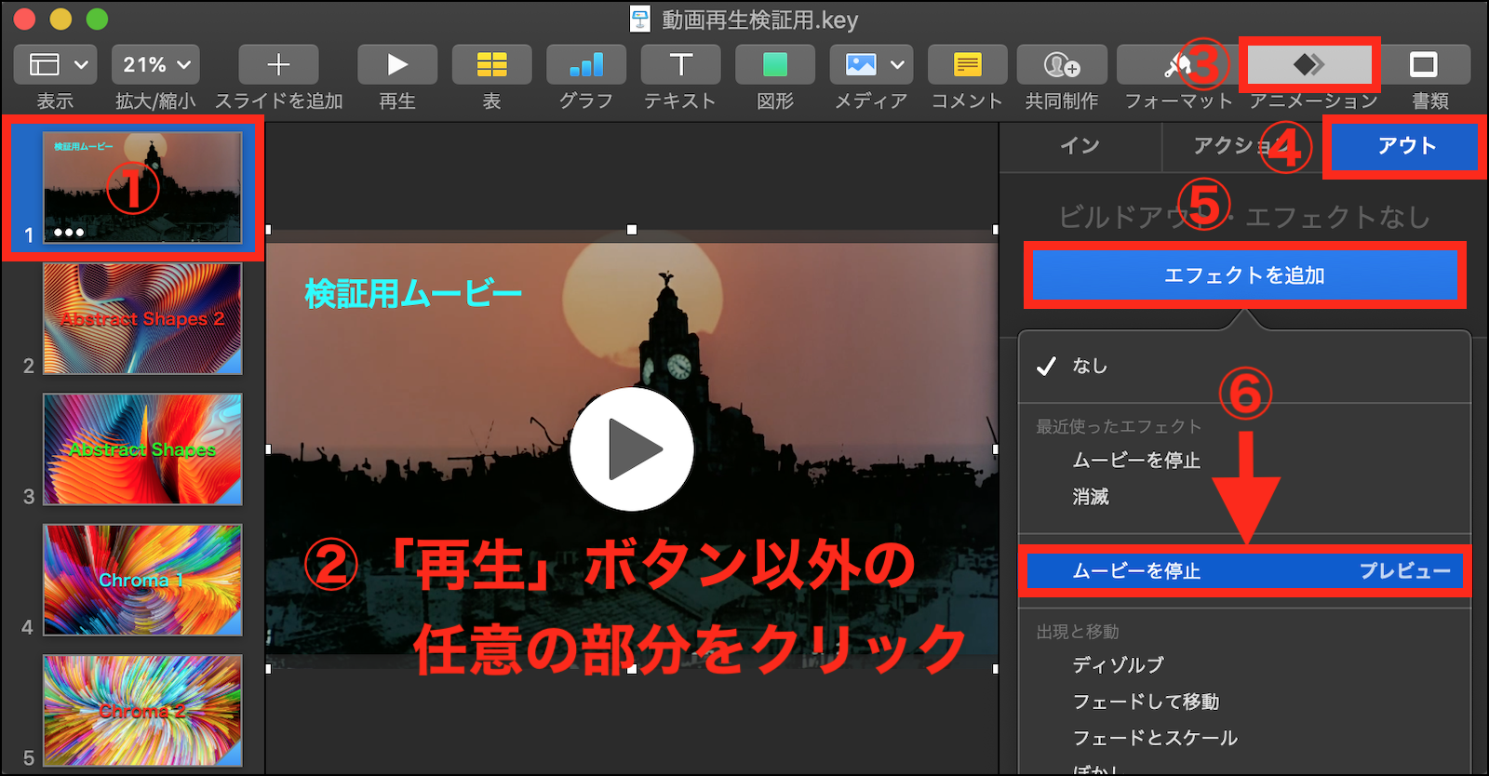The image size is (1489, 776).
Task: Open the メディア media dropdown arrow
Action: [897, 64]
